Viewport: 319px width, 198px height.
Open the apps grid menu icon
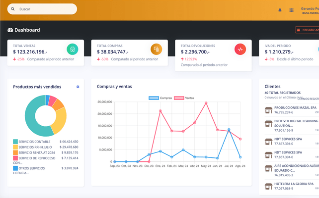[x=291, y=10]
